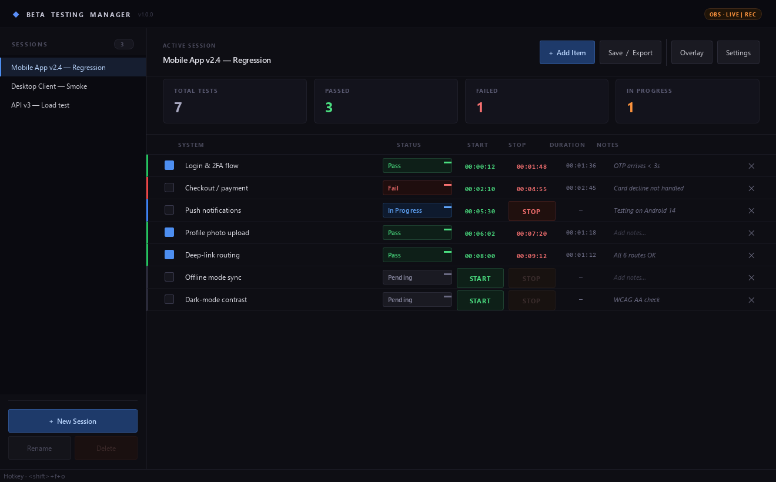Start the Offline mode sync test
Screen dimensions: 776x482
(x=480, y=278)
